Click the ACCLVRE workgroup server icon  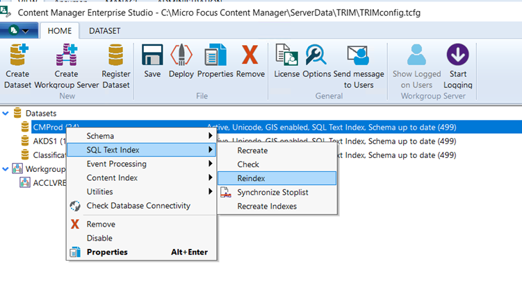(x=24, y=183)
